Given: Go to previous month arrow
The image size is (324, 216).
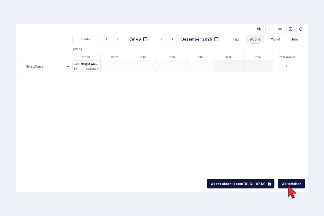Looking at the screenshot, I should [162, 39].
